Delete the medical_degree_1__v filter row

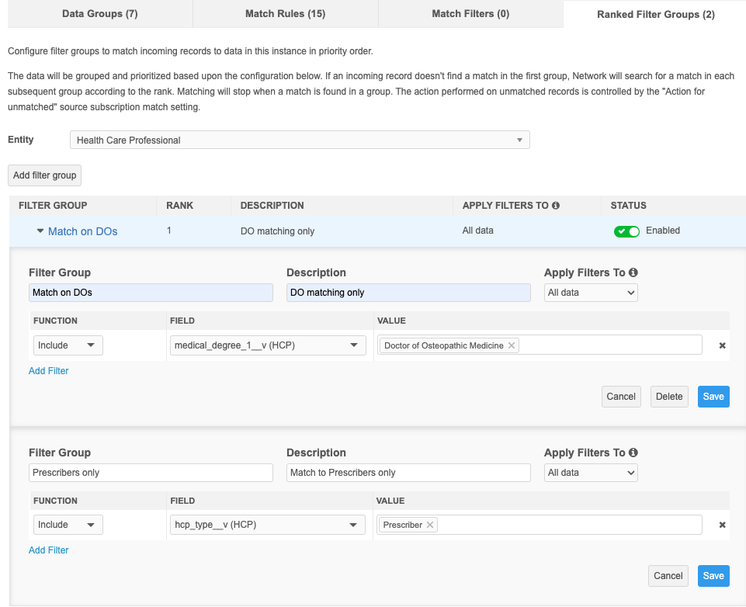tap(722, 345)
